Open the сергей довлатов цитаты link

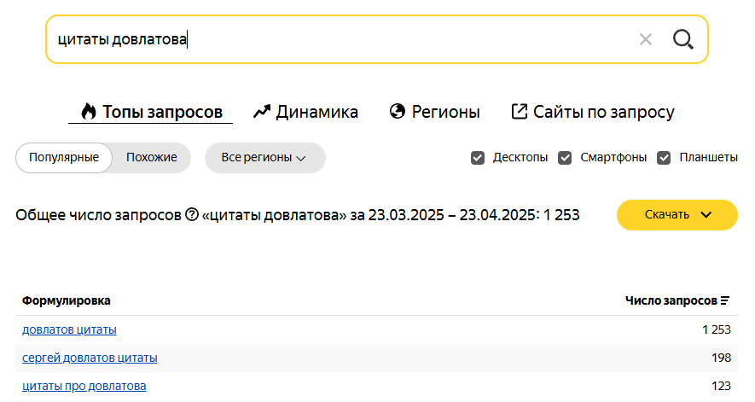[90, 358]
